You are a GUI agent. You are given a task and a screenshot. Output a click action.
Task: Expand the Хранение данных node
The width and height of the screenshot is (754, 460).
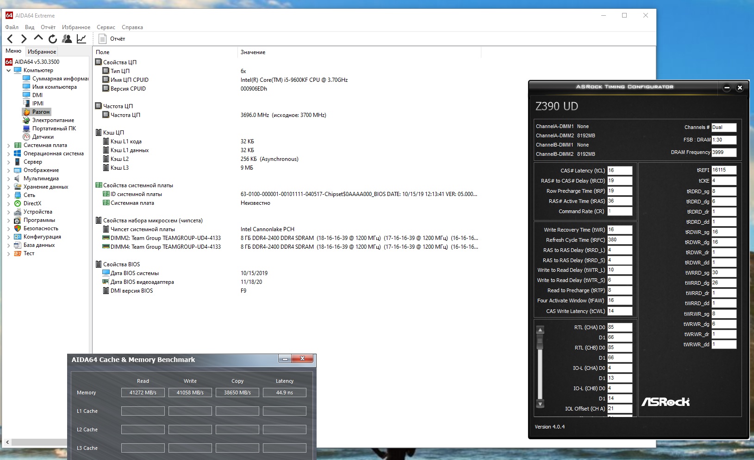pyautogui.click(x=9, y=187)
